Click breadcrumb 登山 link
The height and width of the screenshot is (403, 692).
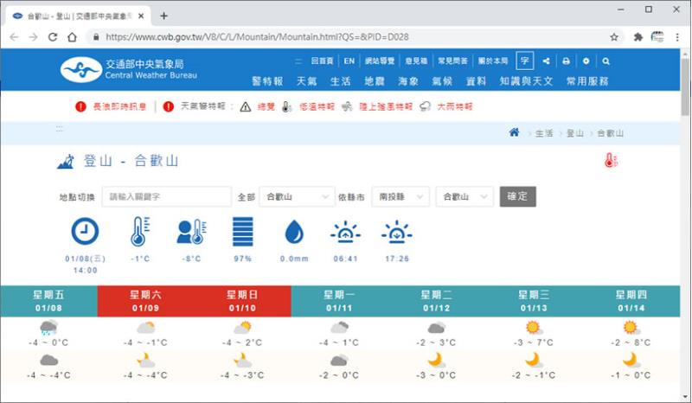coord(574,133)
